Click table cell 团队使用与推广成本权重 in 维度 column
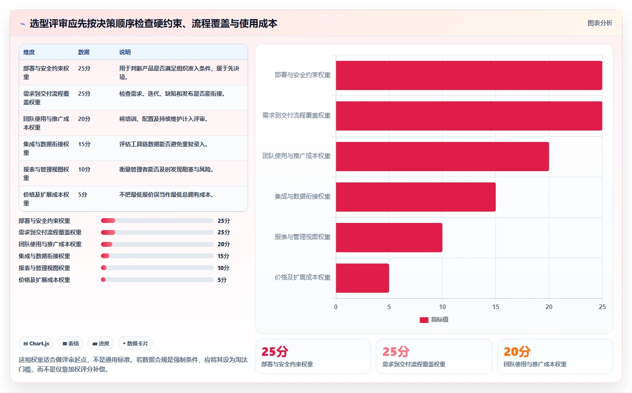Screen dimensions: 632x393 pyautogui.click(x=47, y=123)
